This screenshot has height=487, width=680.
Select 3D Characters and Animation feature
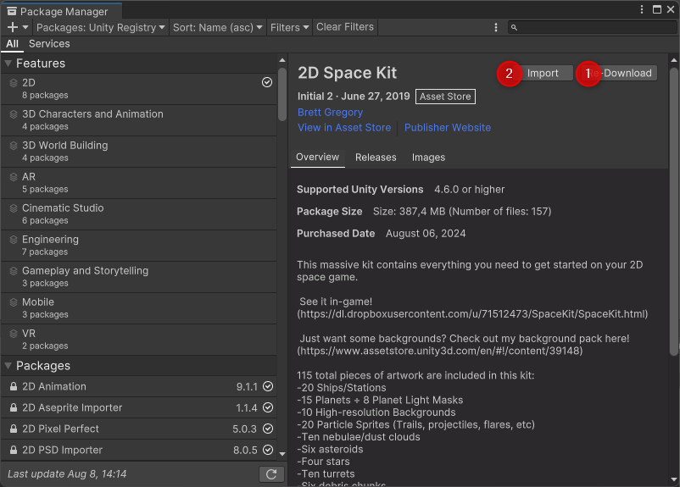[139, 120]
